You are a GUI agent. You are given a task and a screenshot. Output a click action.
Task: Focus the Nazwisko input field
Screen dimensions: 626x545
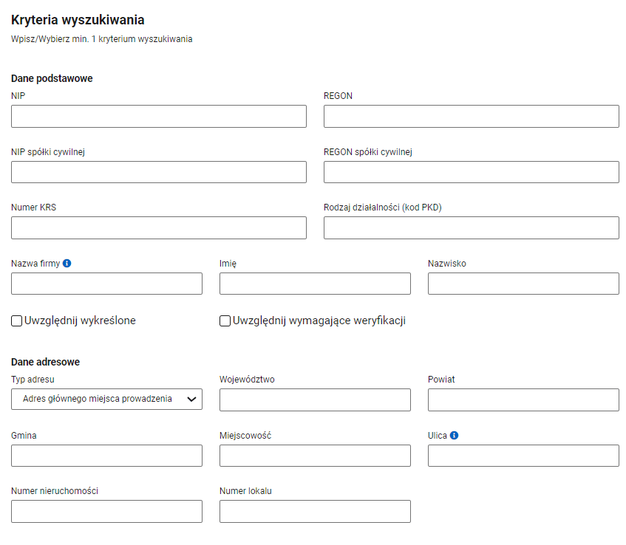(x=523, y=284)
